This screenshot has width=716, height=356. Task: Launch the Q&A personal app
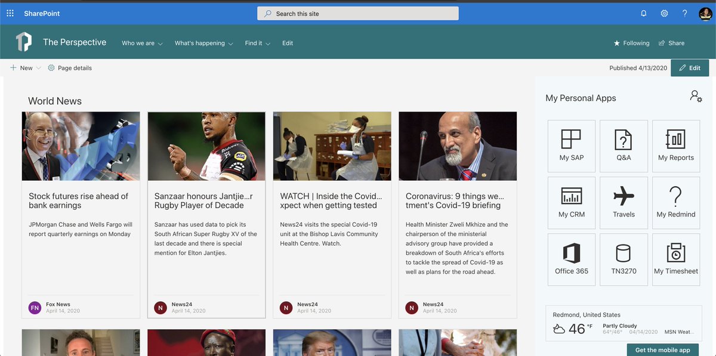(624, 146)
